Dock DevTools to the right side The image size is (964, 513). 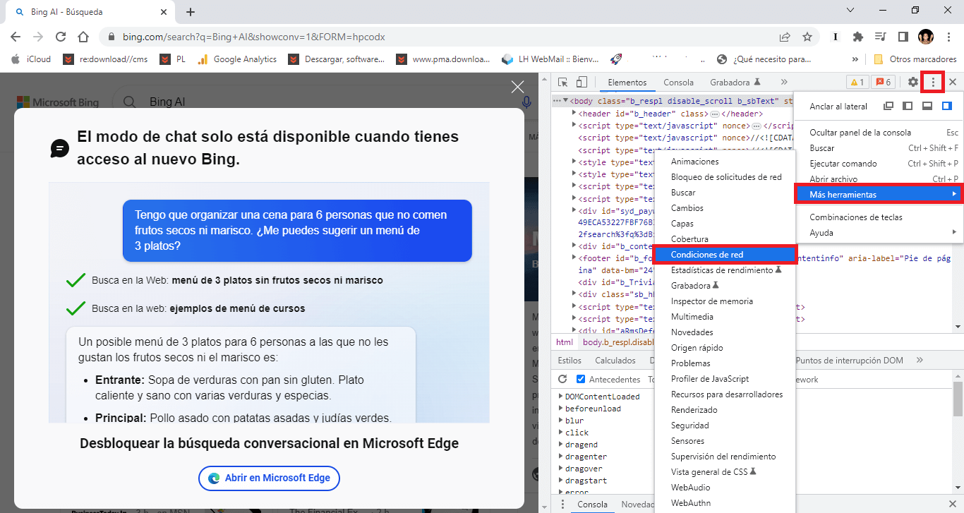947,107
